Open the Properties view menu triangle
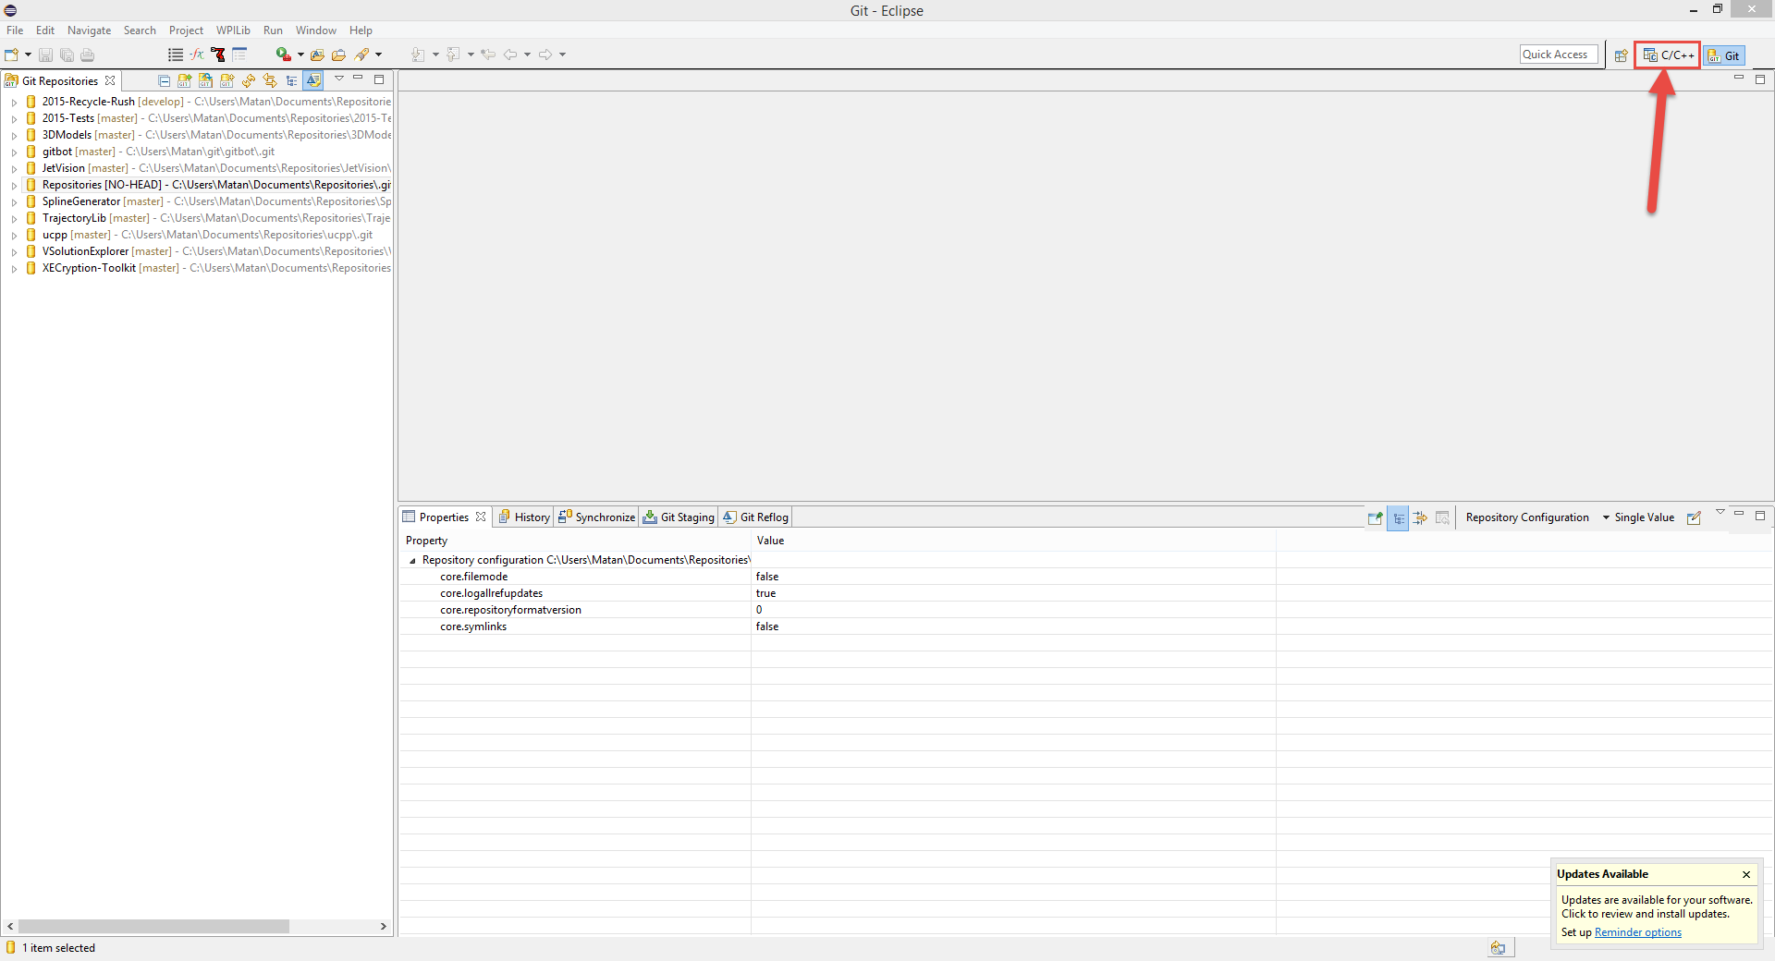The height and width of the screenshot is (961, 1775). pos(1720,512)
